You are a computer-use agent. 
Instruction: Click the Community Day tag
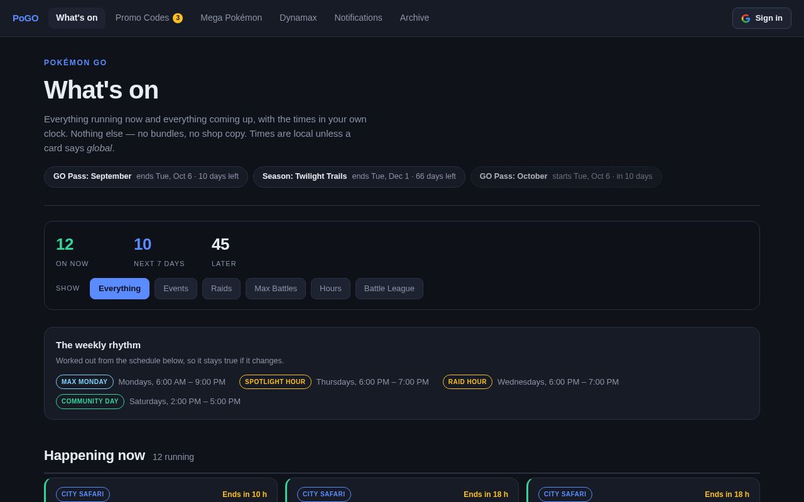click(90, 402)
